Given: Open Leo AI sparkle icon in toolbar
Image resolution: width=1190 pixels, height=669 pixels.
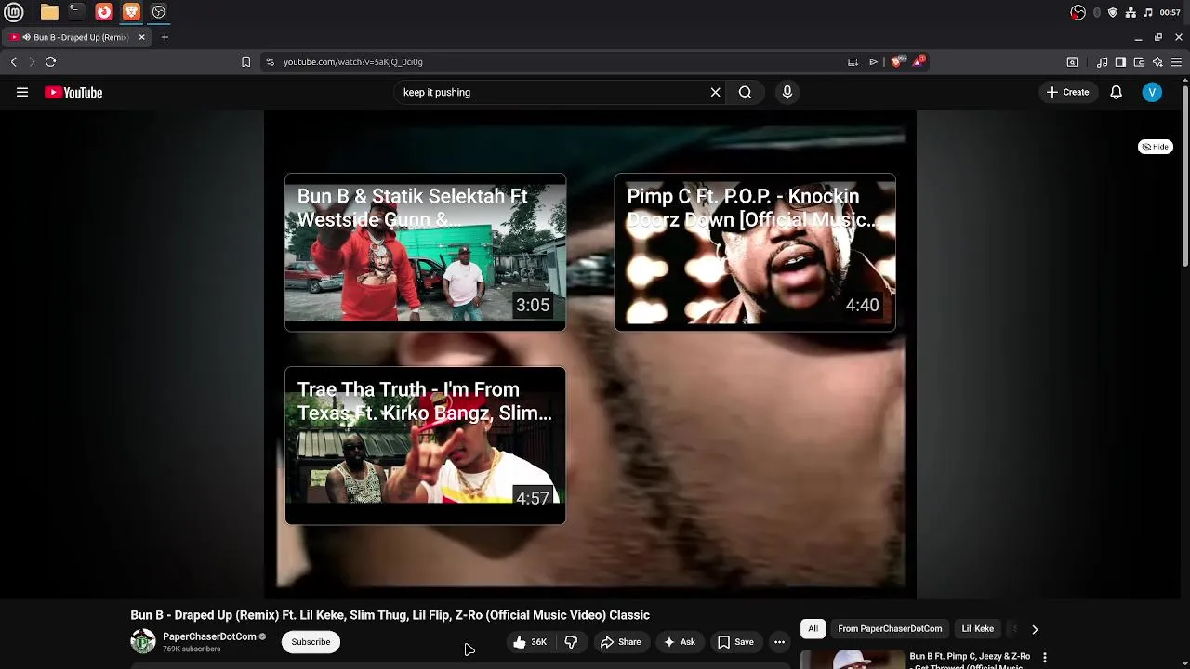Looking at the screenshot, I should point(1157,61).
